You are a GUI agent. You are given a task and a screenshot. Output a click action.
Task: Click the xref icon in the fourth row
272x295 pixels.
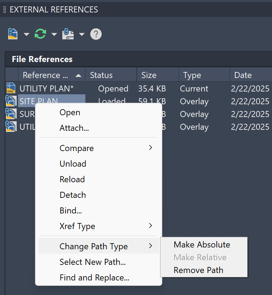[11, 127]
